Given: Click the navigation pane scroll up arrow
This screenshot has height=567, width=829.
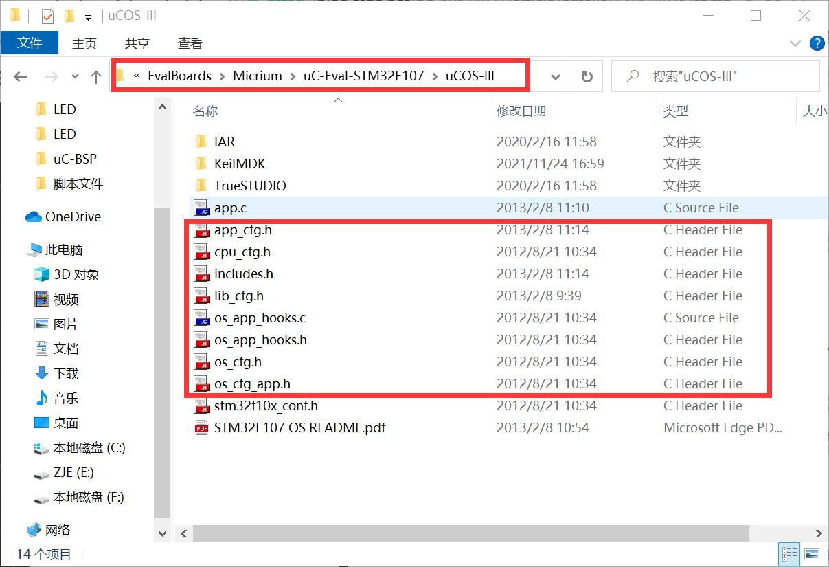Looking at the screenshot, I should pos(162,107).
